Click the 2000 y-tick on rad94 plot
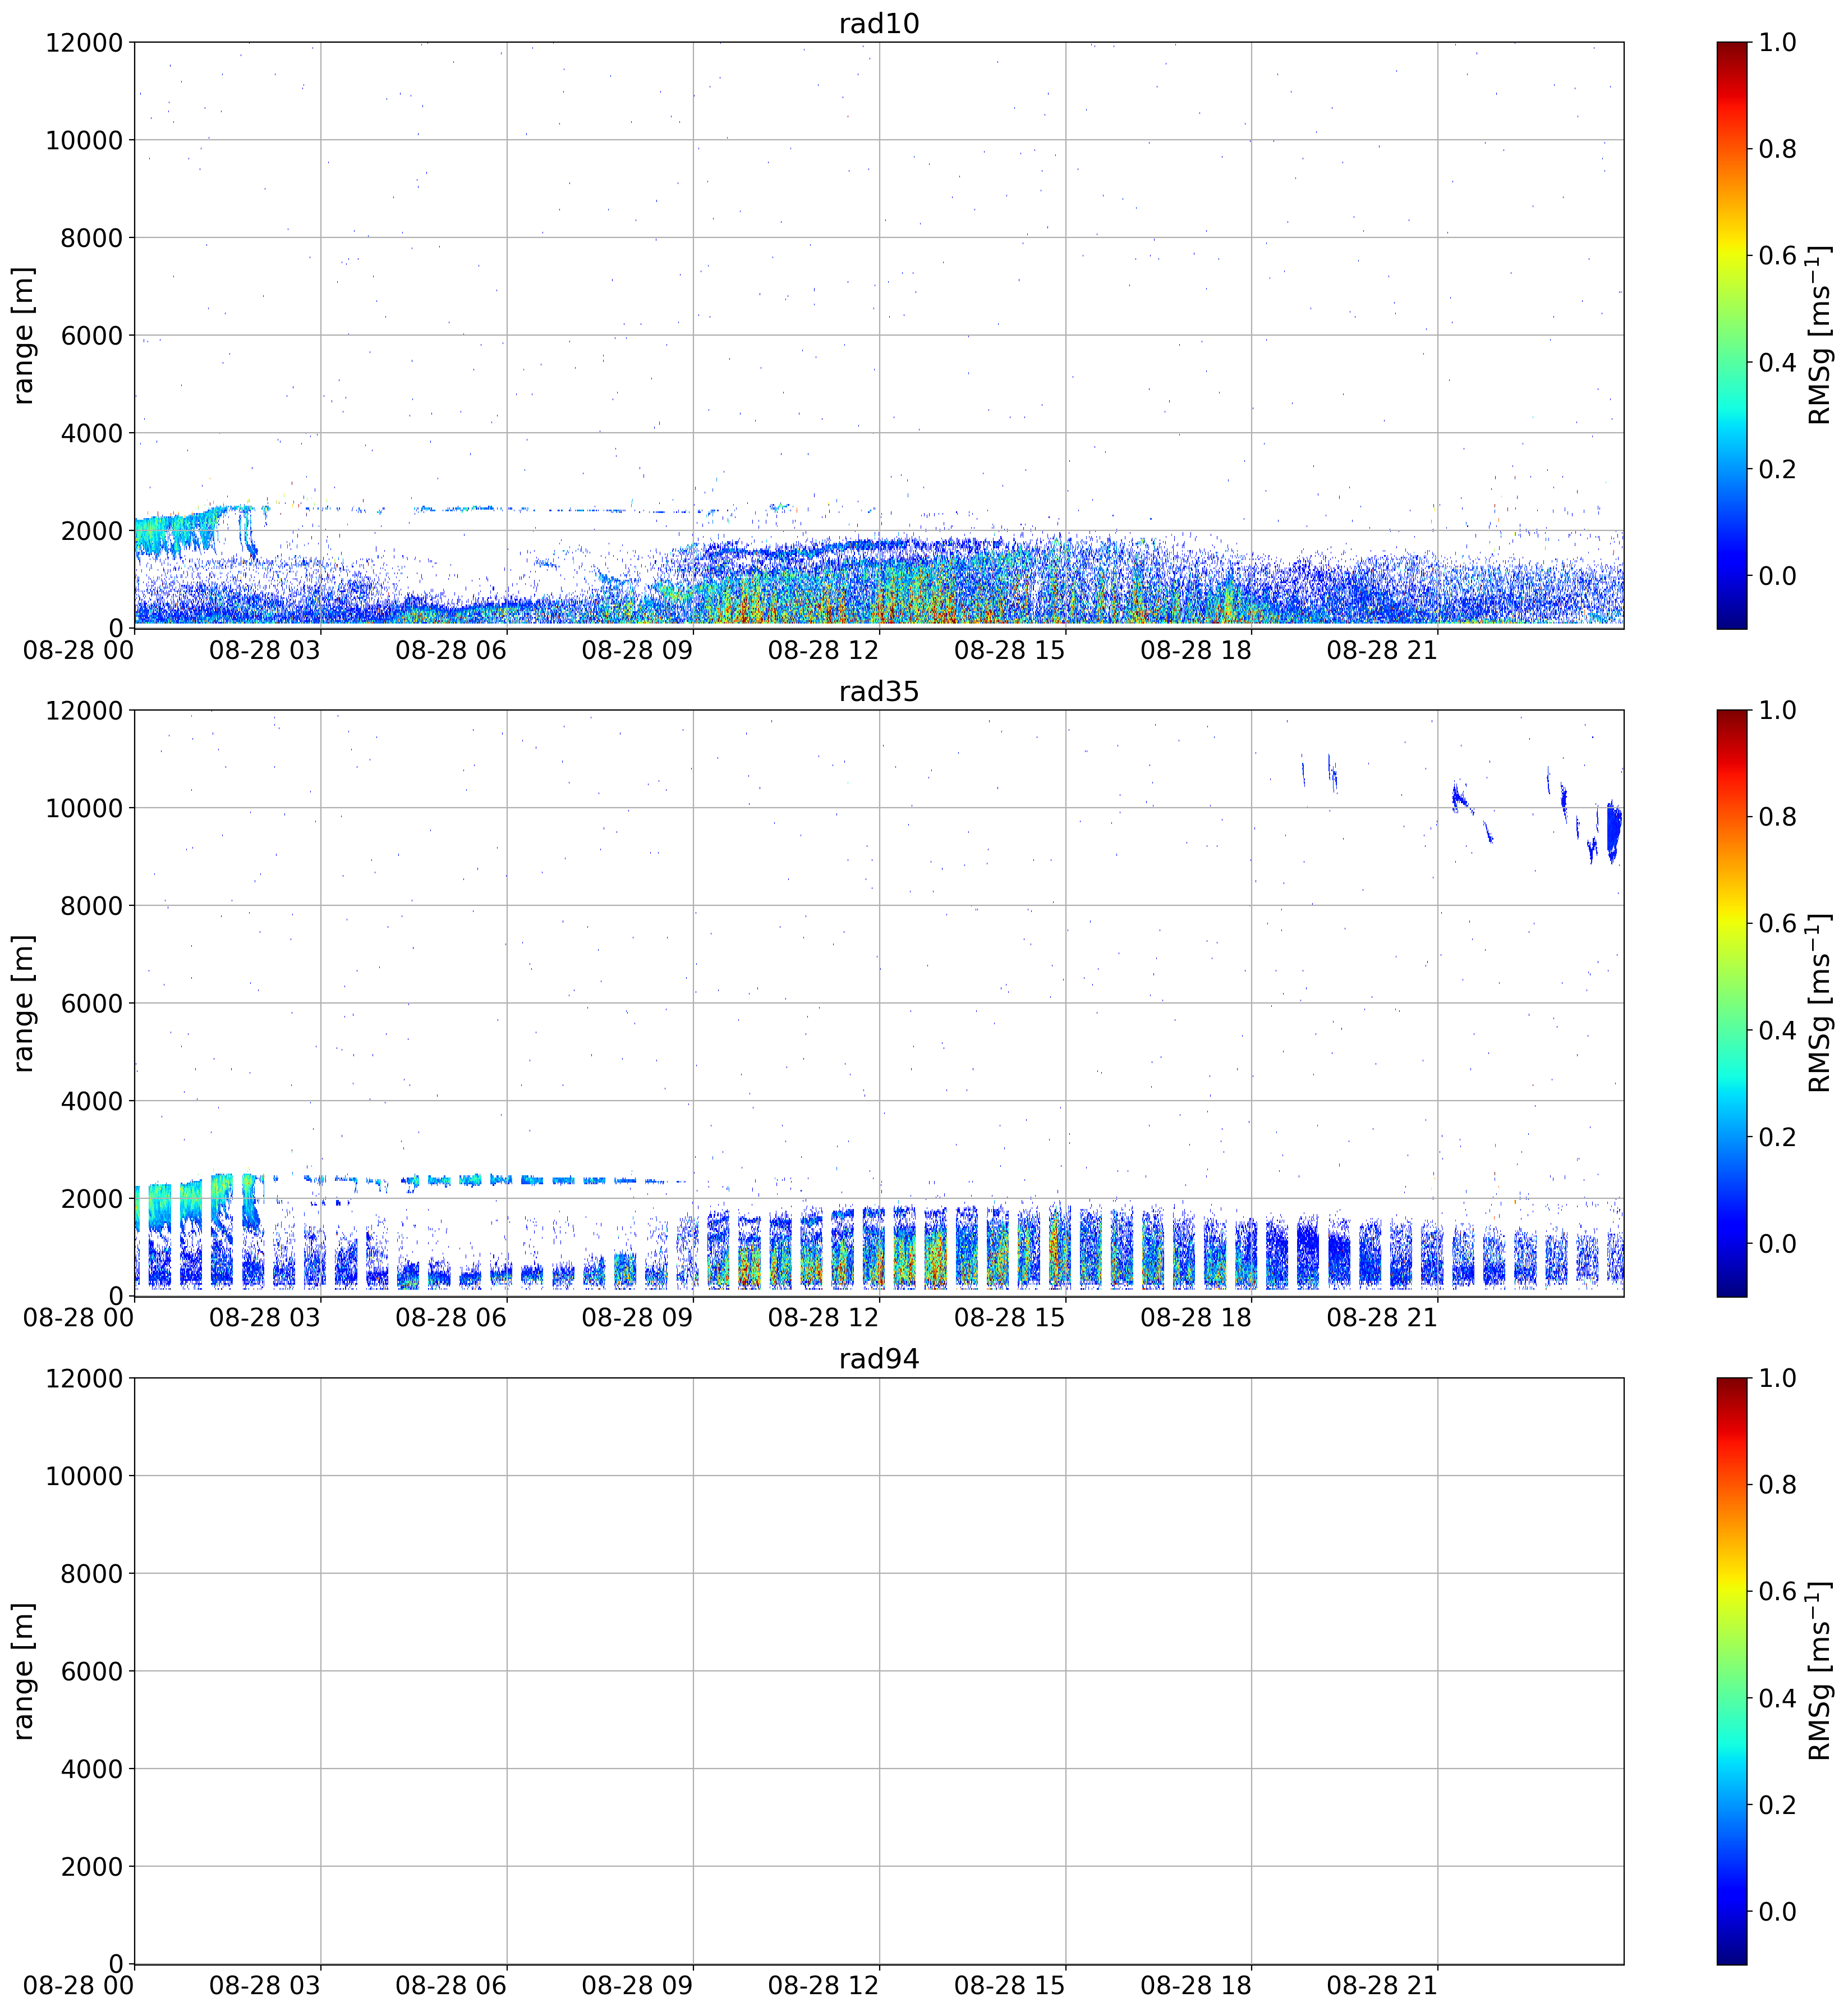The height and width of the screenshot is (2011, 1848). 91,1866
